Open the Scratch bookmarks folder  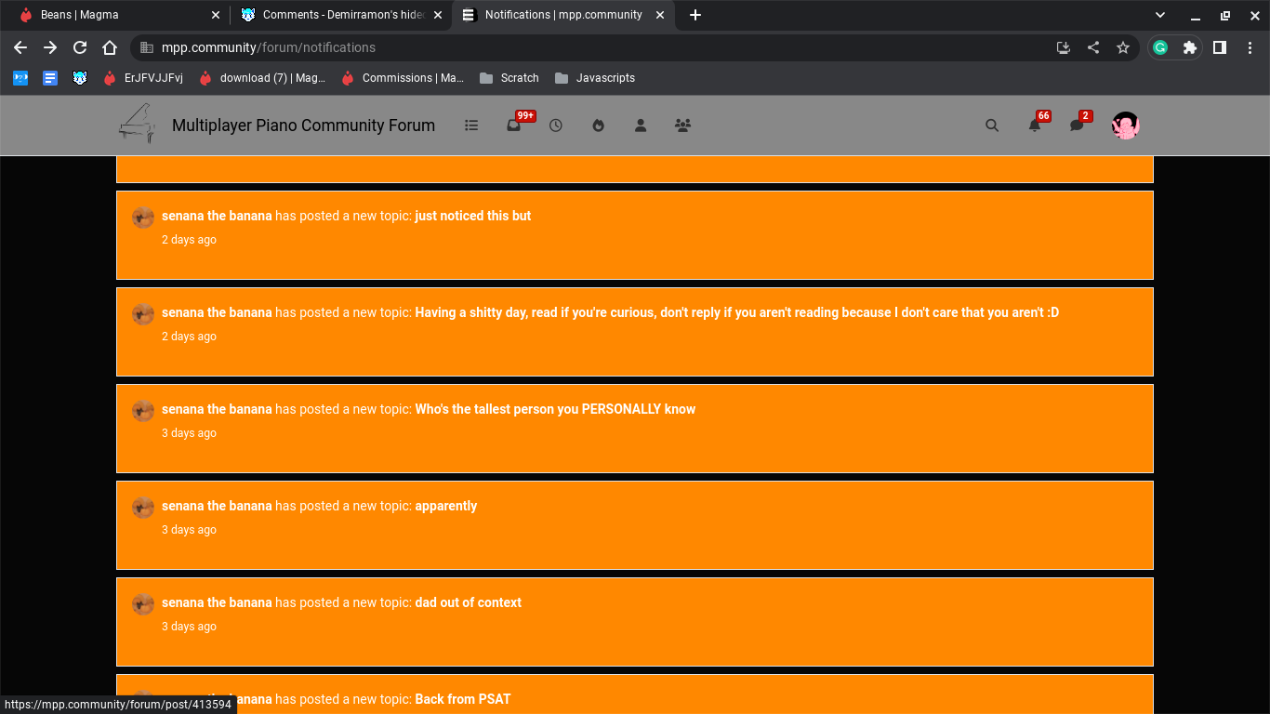pyautogui.click(x=509, y=78)
